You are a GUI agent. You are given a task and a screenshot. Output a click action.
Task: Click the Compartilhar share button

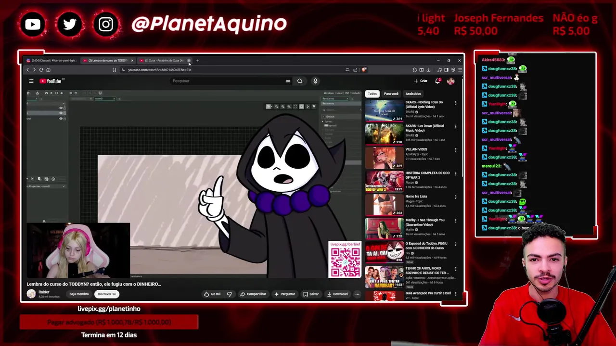point(253,294)
